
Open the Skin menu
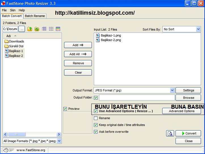click(13, 10)
